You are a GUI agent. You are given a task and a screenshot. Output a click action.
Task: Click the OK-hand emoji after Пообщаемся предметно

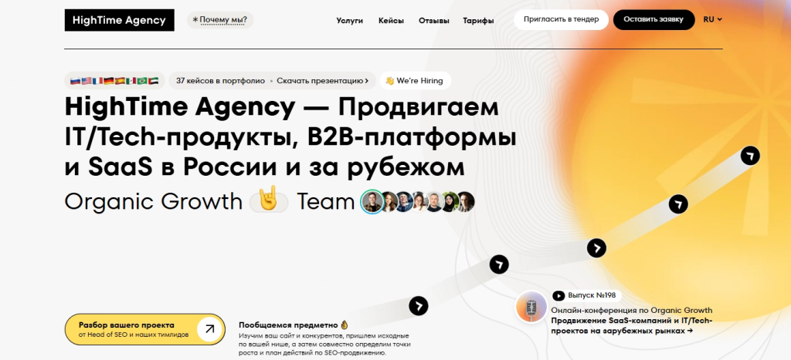point(344,325)
